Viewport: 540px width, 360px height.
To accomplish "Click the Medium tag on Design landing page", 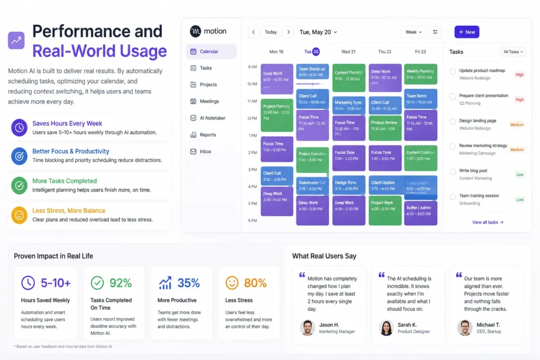I will [x=517, y=124].
